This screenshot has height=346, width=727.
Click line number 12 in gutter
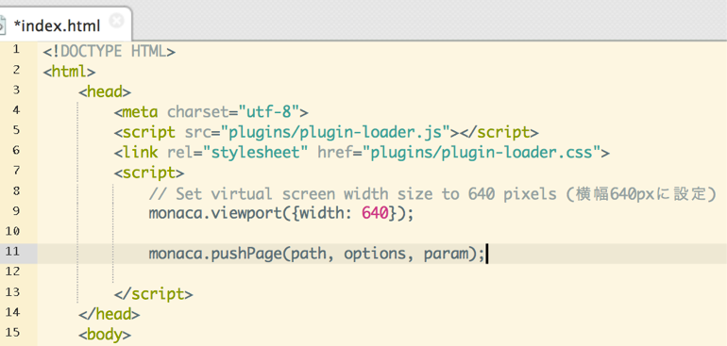point(13,272)
